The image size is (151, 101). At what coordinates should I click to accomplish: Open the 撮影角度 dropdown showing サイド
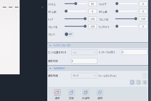coord(84,75)
